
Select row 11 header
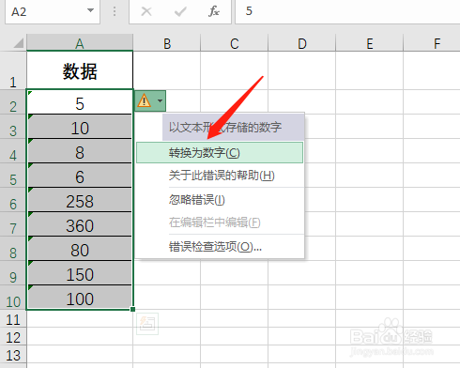[x=13, y=318]
